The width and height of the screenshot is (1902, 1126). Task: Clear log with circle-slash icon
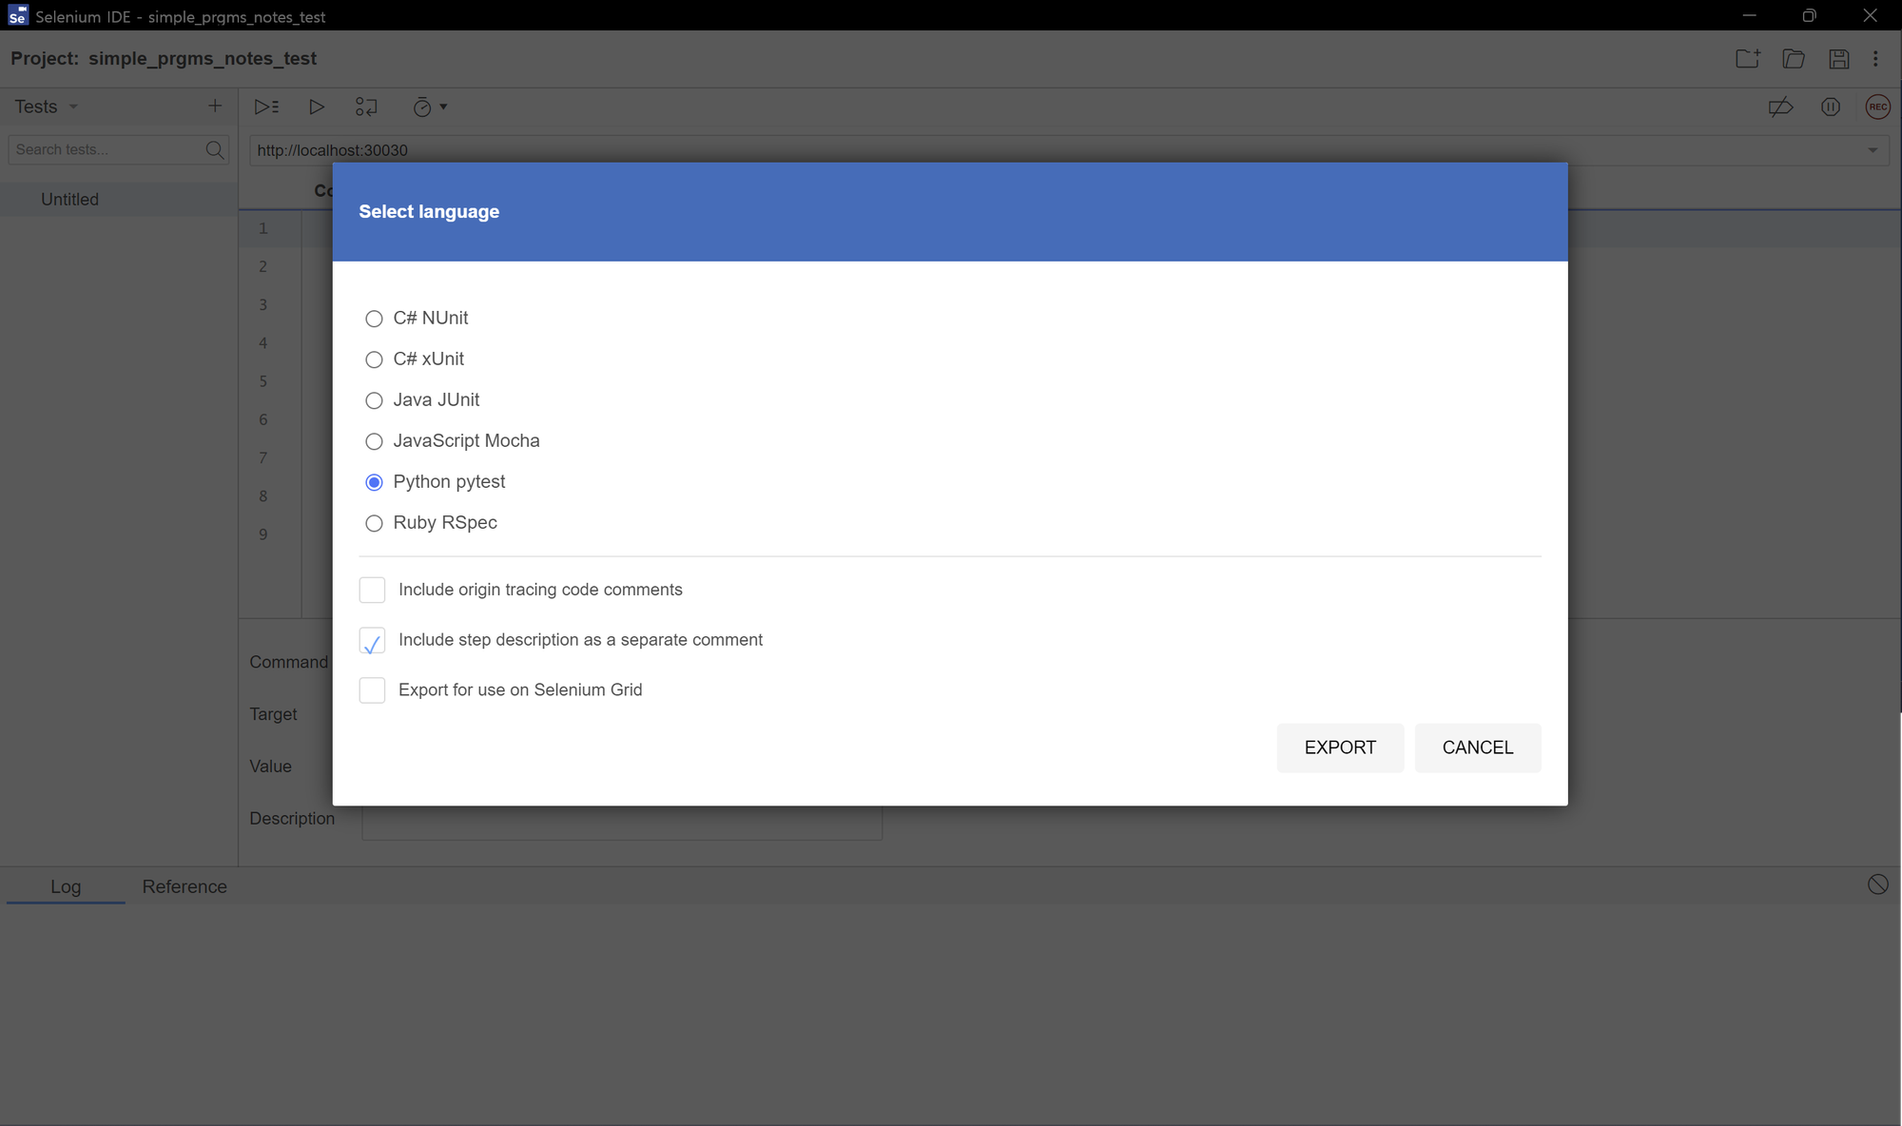pos(1877,884)
